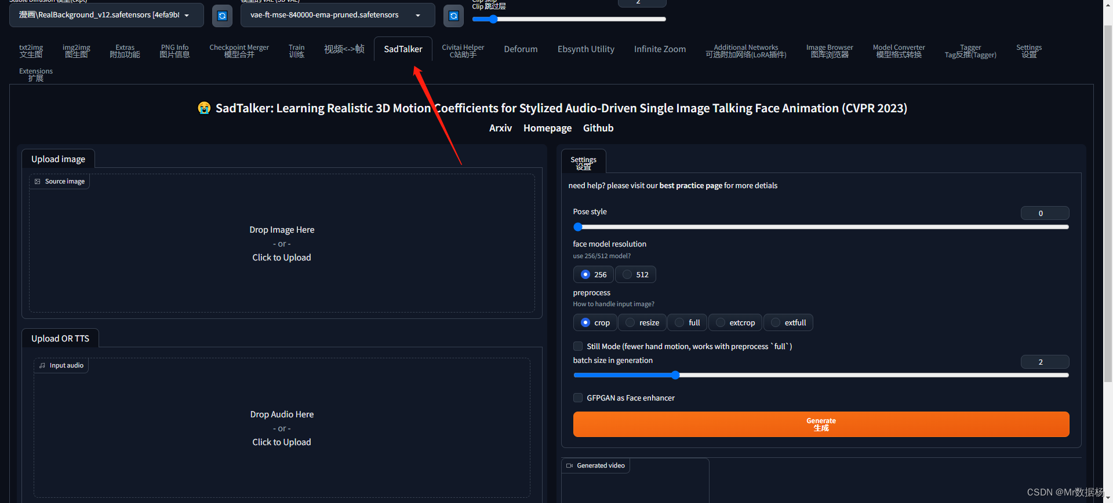Screen dimensions: 1113x503
Task: Open the Tagger tab
Action: tap(971, 51)
